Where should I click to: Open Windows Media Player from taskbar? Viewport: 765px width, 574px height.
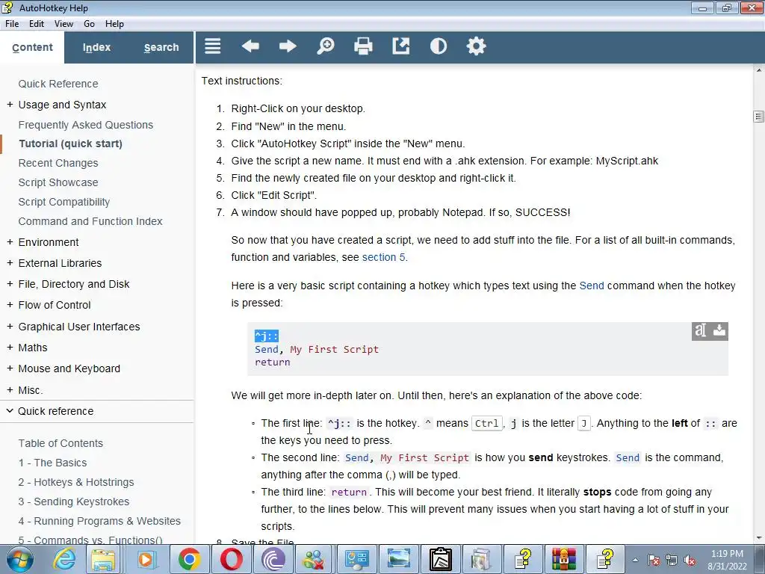pyautogui.click(x=146, y=559)
